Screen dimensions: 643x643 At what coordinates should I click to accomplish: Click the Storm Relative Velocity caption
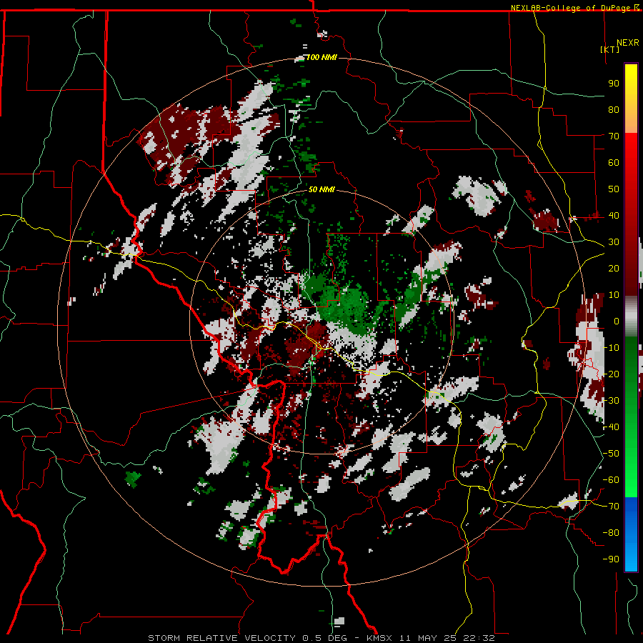coord(321,638)
